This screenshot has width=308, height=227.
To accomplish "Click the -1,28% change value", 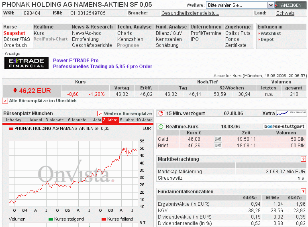I will point(97,94).
